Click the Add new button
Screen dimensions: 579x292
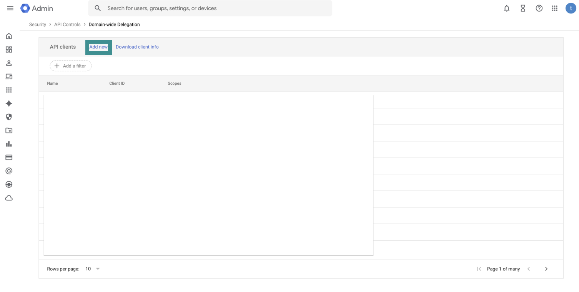(x=98, y=47)
